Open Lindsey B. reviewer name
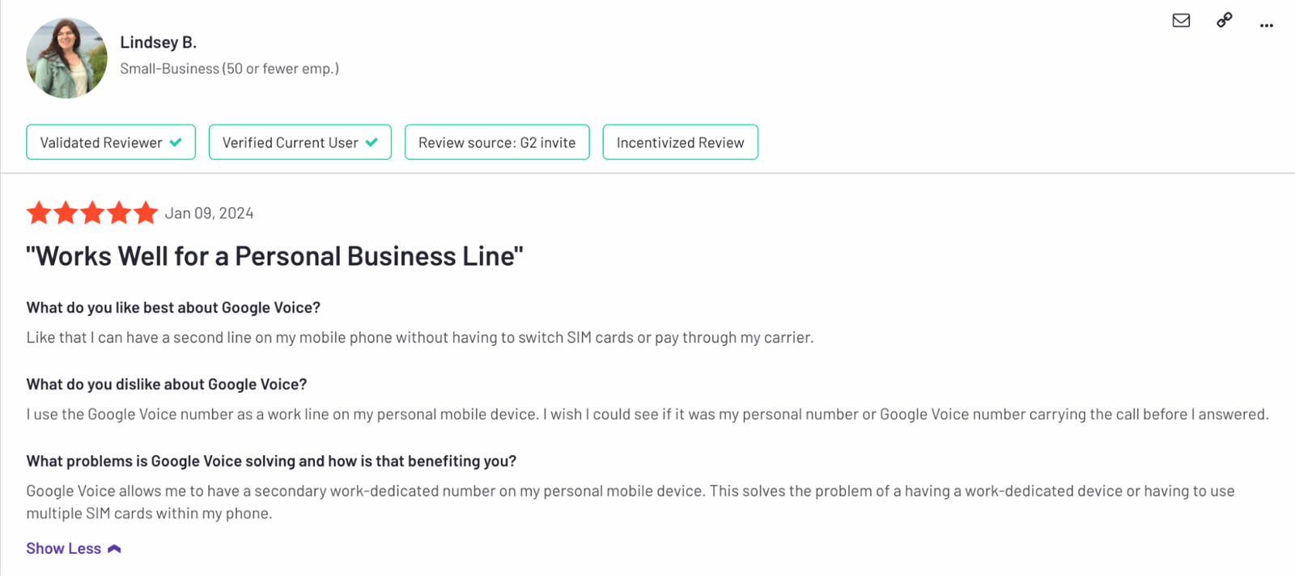 point(159,42)
